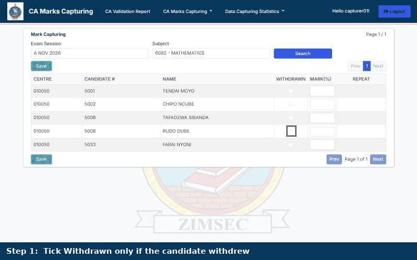Click candidate number 5001
Image resolution: width=417 pixels, height=260 pixels.
coord(90,91)
